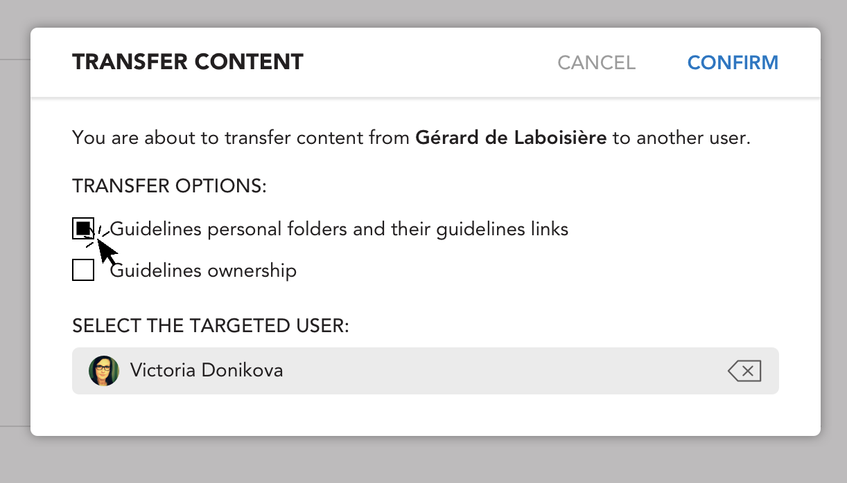
Task: Select the Victoria Donikova name text
Action: [x=207, y=370]
